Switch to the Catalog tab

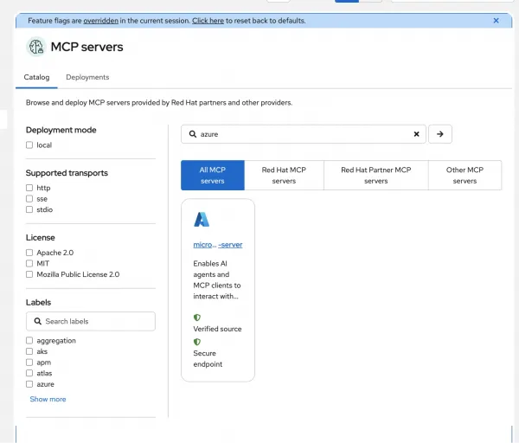tap(36, 77)
